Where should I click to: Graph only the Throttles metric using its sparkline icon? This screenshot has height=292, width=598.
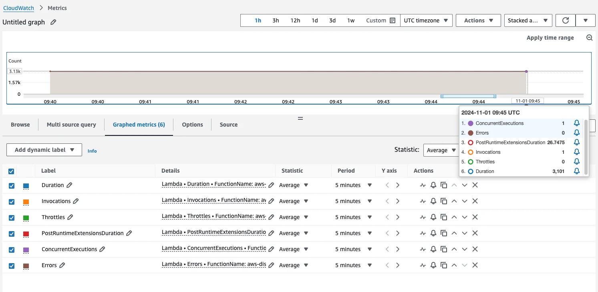click(x=423, y=217)
